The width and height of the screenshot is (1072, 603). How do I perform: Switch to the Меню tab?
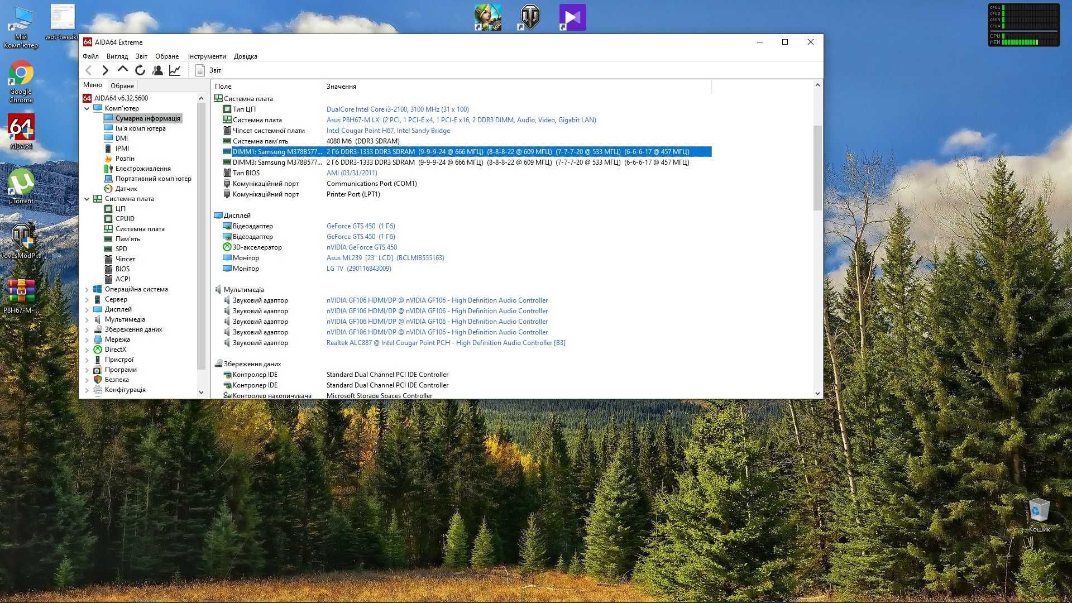click(x=93, y=85)
